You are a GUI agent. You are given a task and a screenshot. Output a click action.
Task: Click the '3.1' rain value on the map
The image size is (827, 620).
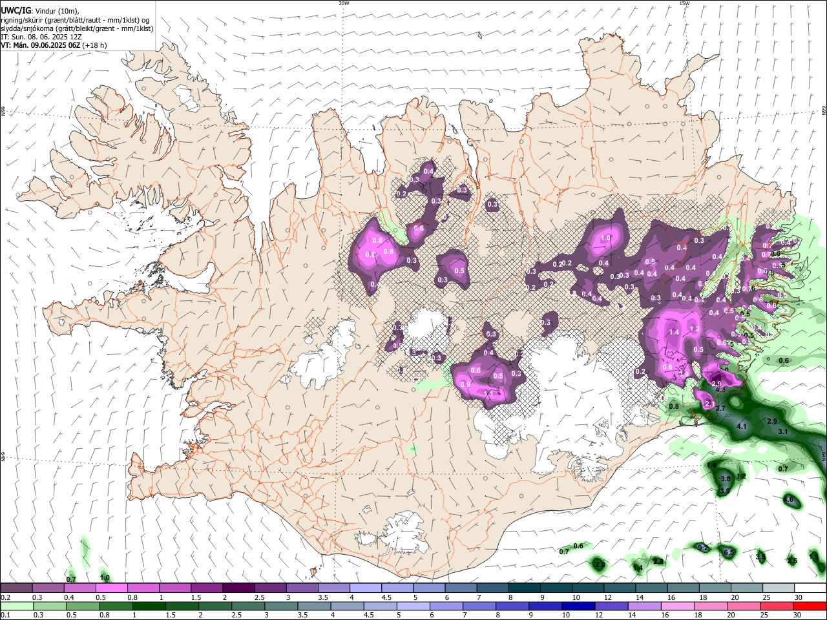783,431
